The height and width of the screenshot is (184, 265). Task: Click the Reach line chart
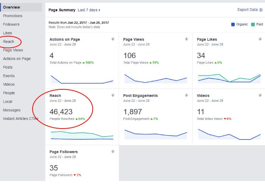pos(82,135)
